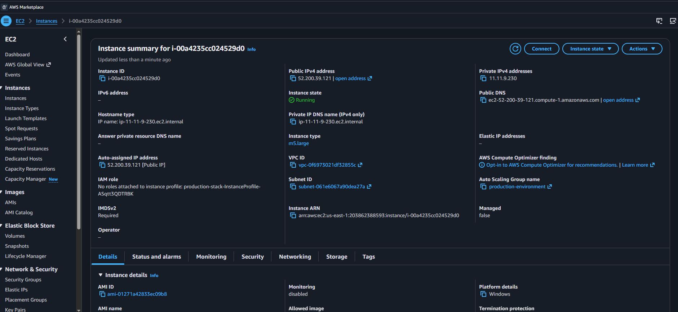Collapse the Network & Security sidebar group
The height and width of the screenshot is (312, 678).
coord(1,269)
